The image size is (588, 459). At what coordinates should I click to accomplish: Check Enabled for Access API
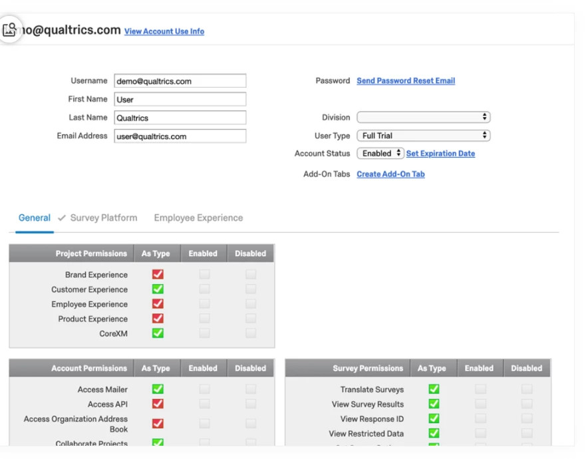point(204,404)
